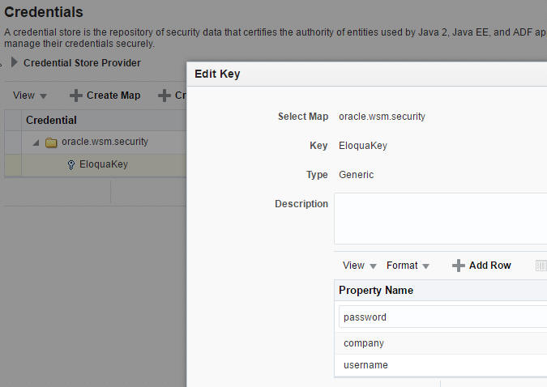Open the View dropdown in Credentials toolbar

click(x=30, y=96)
